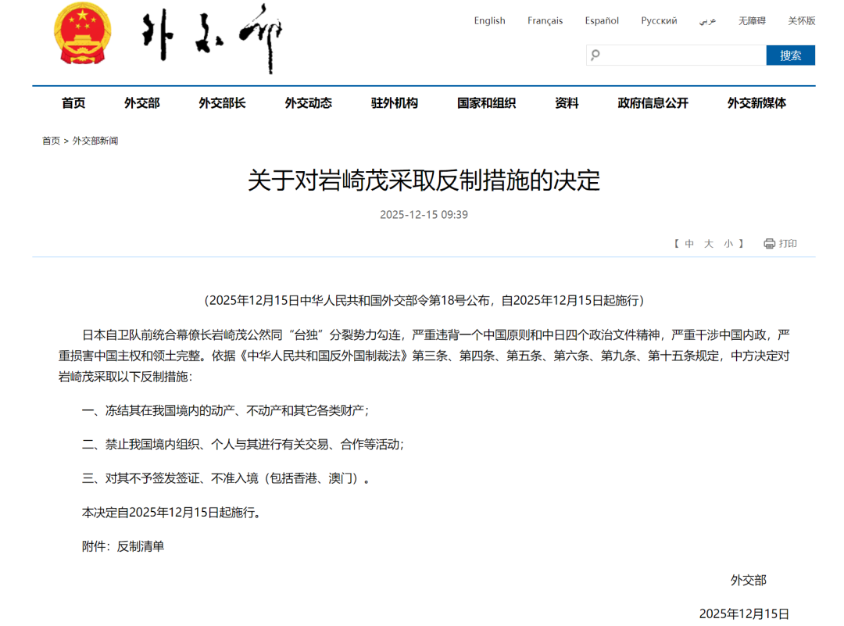The height and width of the screenshot is (626, 844).
Task: Click the 外交部 signature at bottom right
Action: pyautogui.click(x=748, y=580)
